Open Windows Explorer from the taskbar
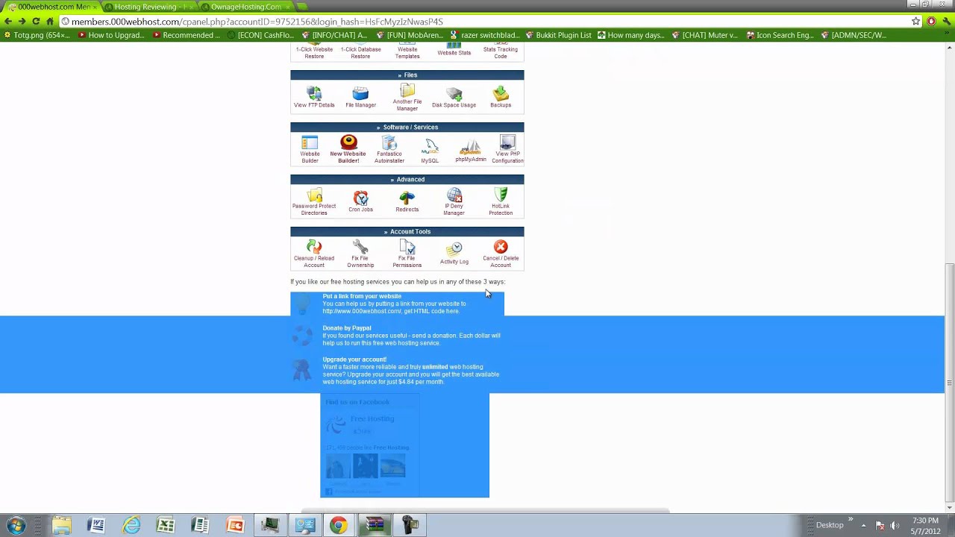Viewport: 955px width, 537px height. (61, 525)
